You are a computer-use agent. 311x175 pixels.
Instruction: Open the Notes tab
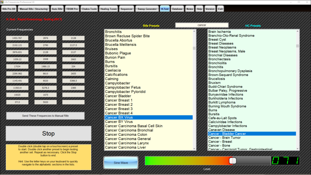point(190,9)
